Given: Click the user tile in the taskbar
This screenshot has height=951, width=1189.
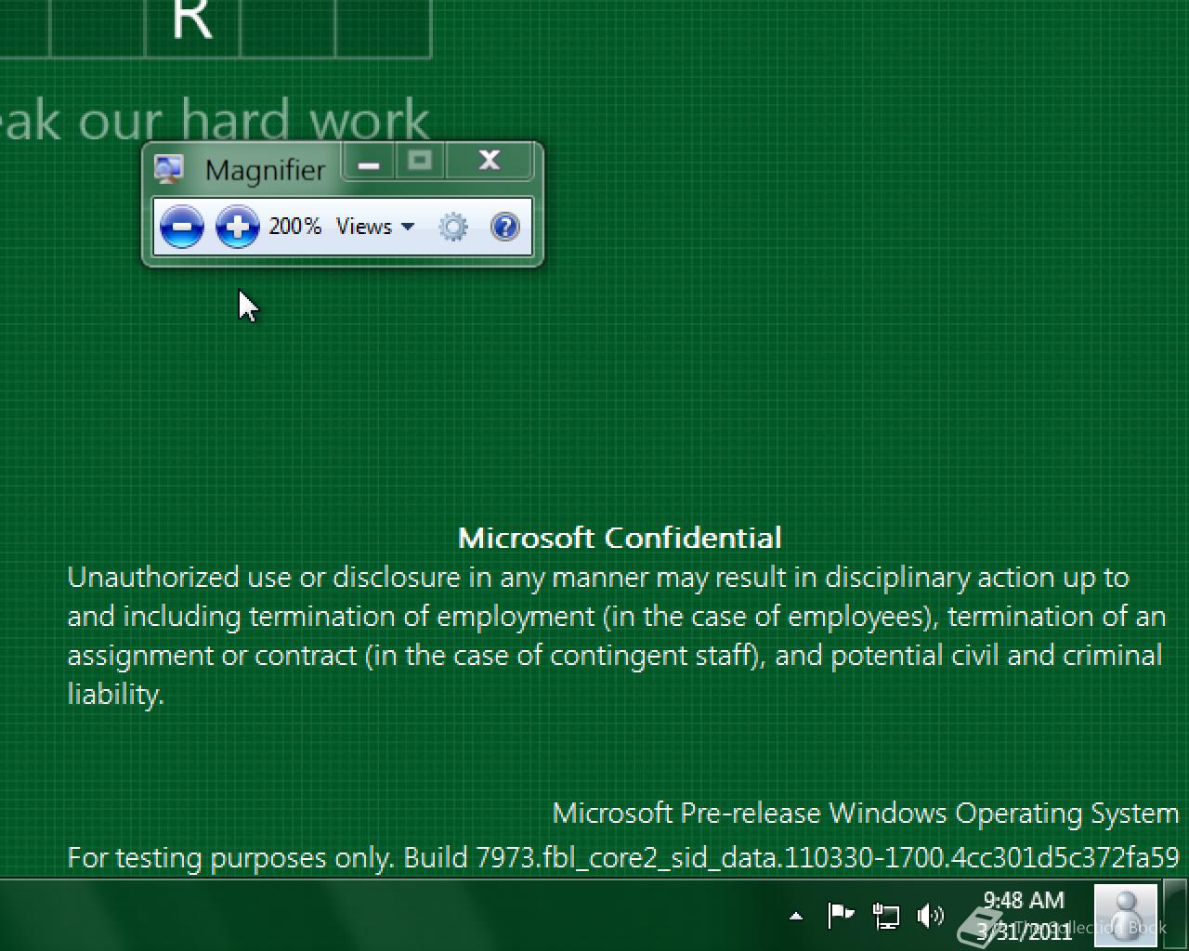Looking at the screenshot, I should (1126, 916).
